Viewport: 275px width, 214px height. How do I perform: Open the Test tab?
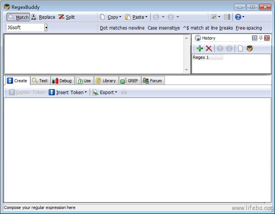click(x=40, y=81)
